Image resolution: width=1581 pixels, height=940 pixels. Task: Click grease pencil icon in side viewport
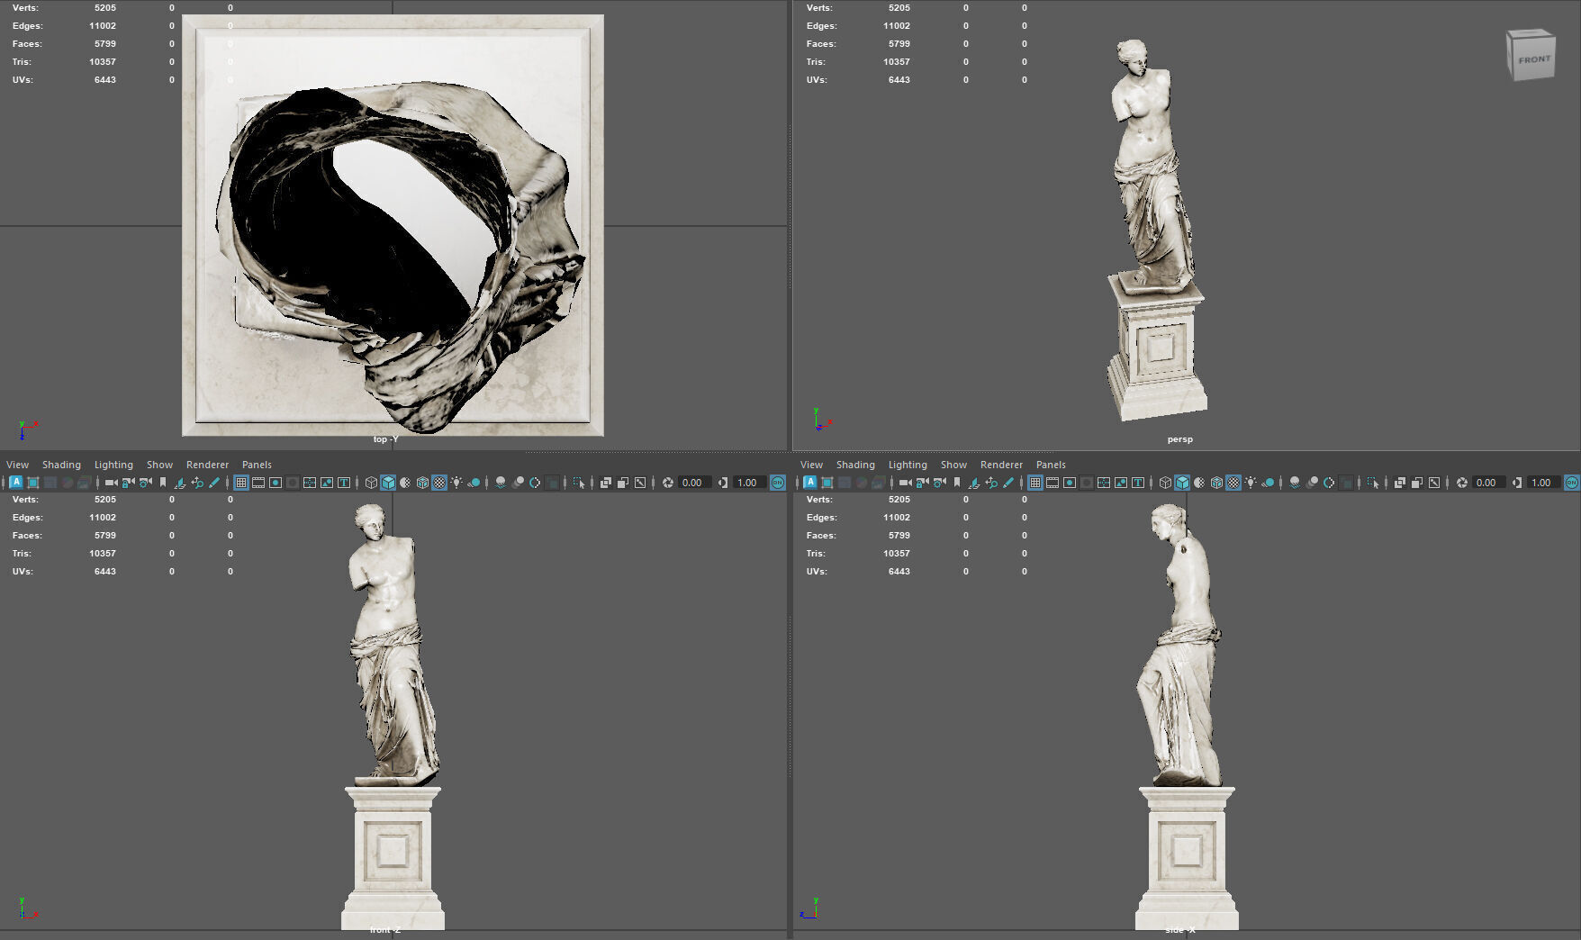coord(1008,483)
